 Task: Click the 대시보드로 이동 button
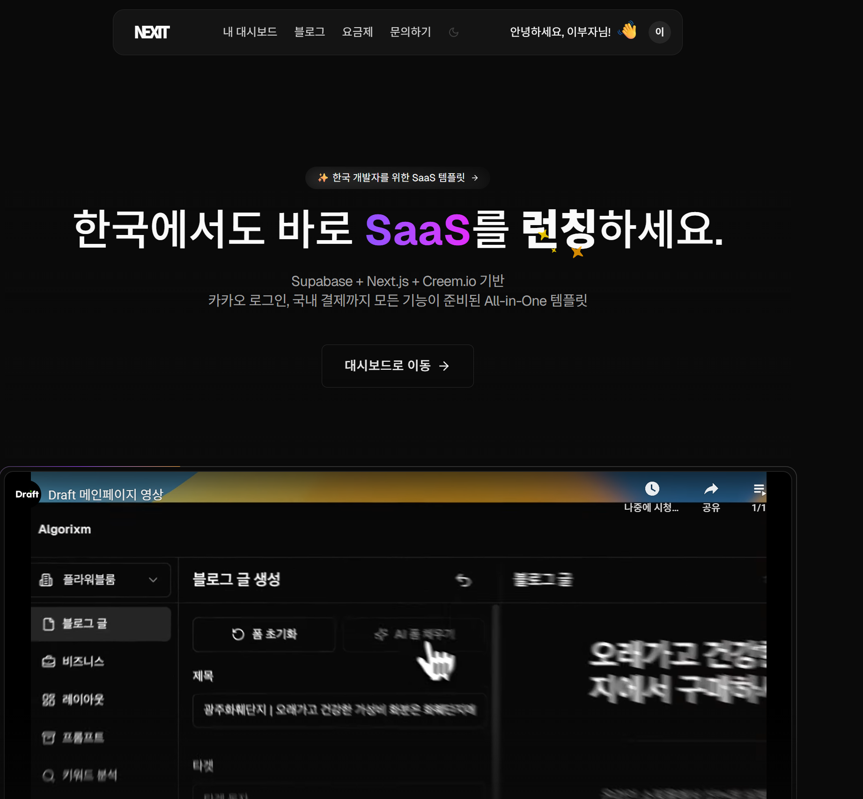[397, 366]
